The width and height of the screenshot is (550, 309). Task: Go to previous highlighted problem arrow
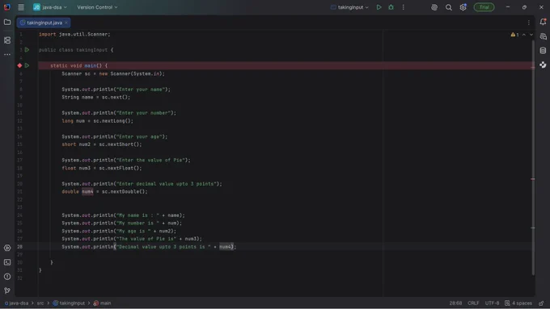[524, 35]
